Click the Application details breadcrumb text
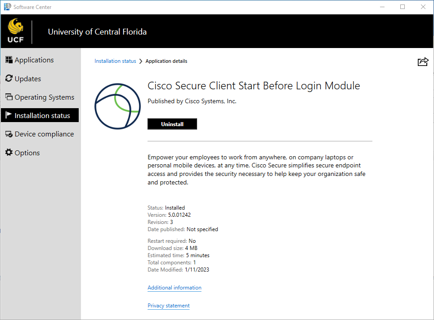Viewport: 434px width, 320px height. coord(166,61)
